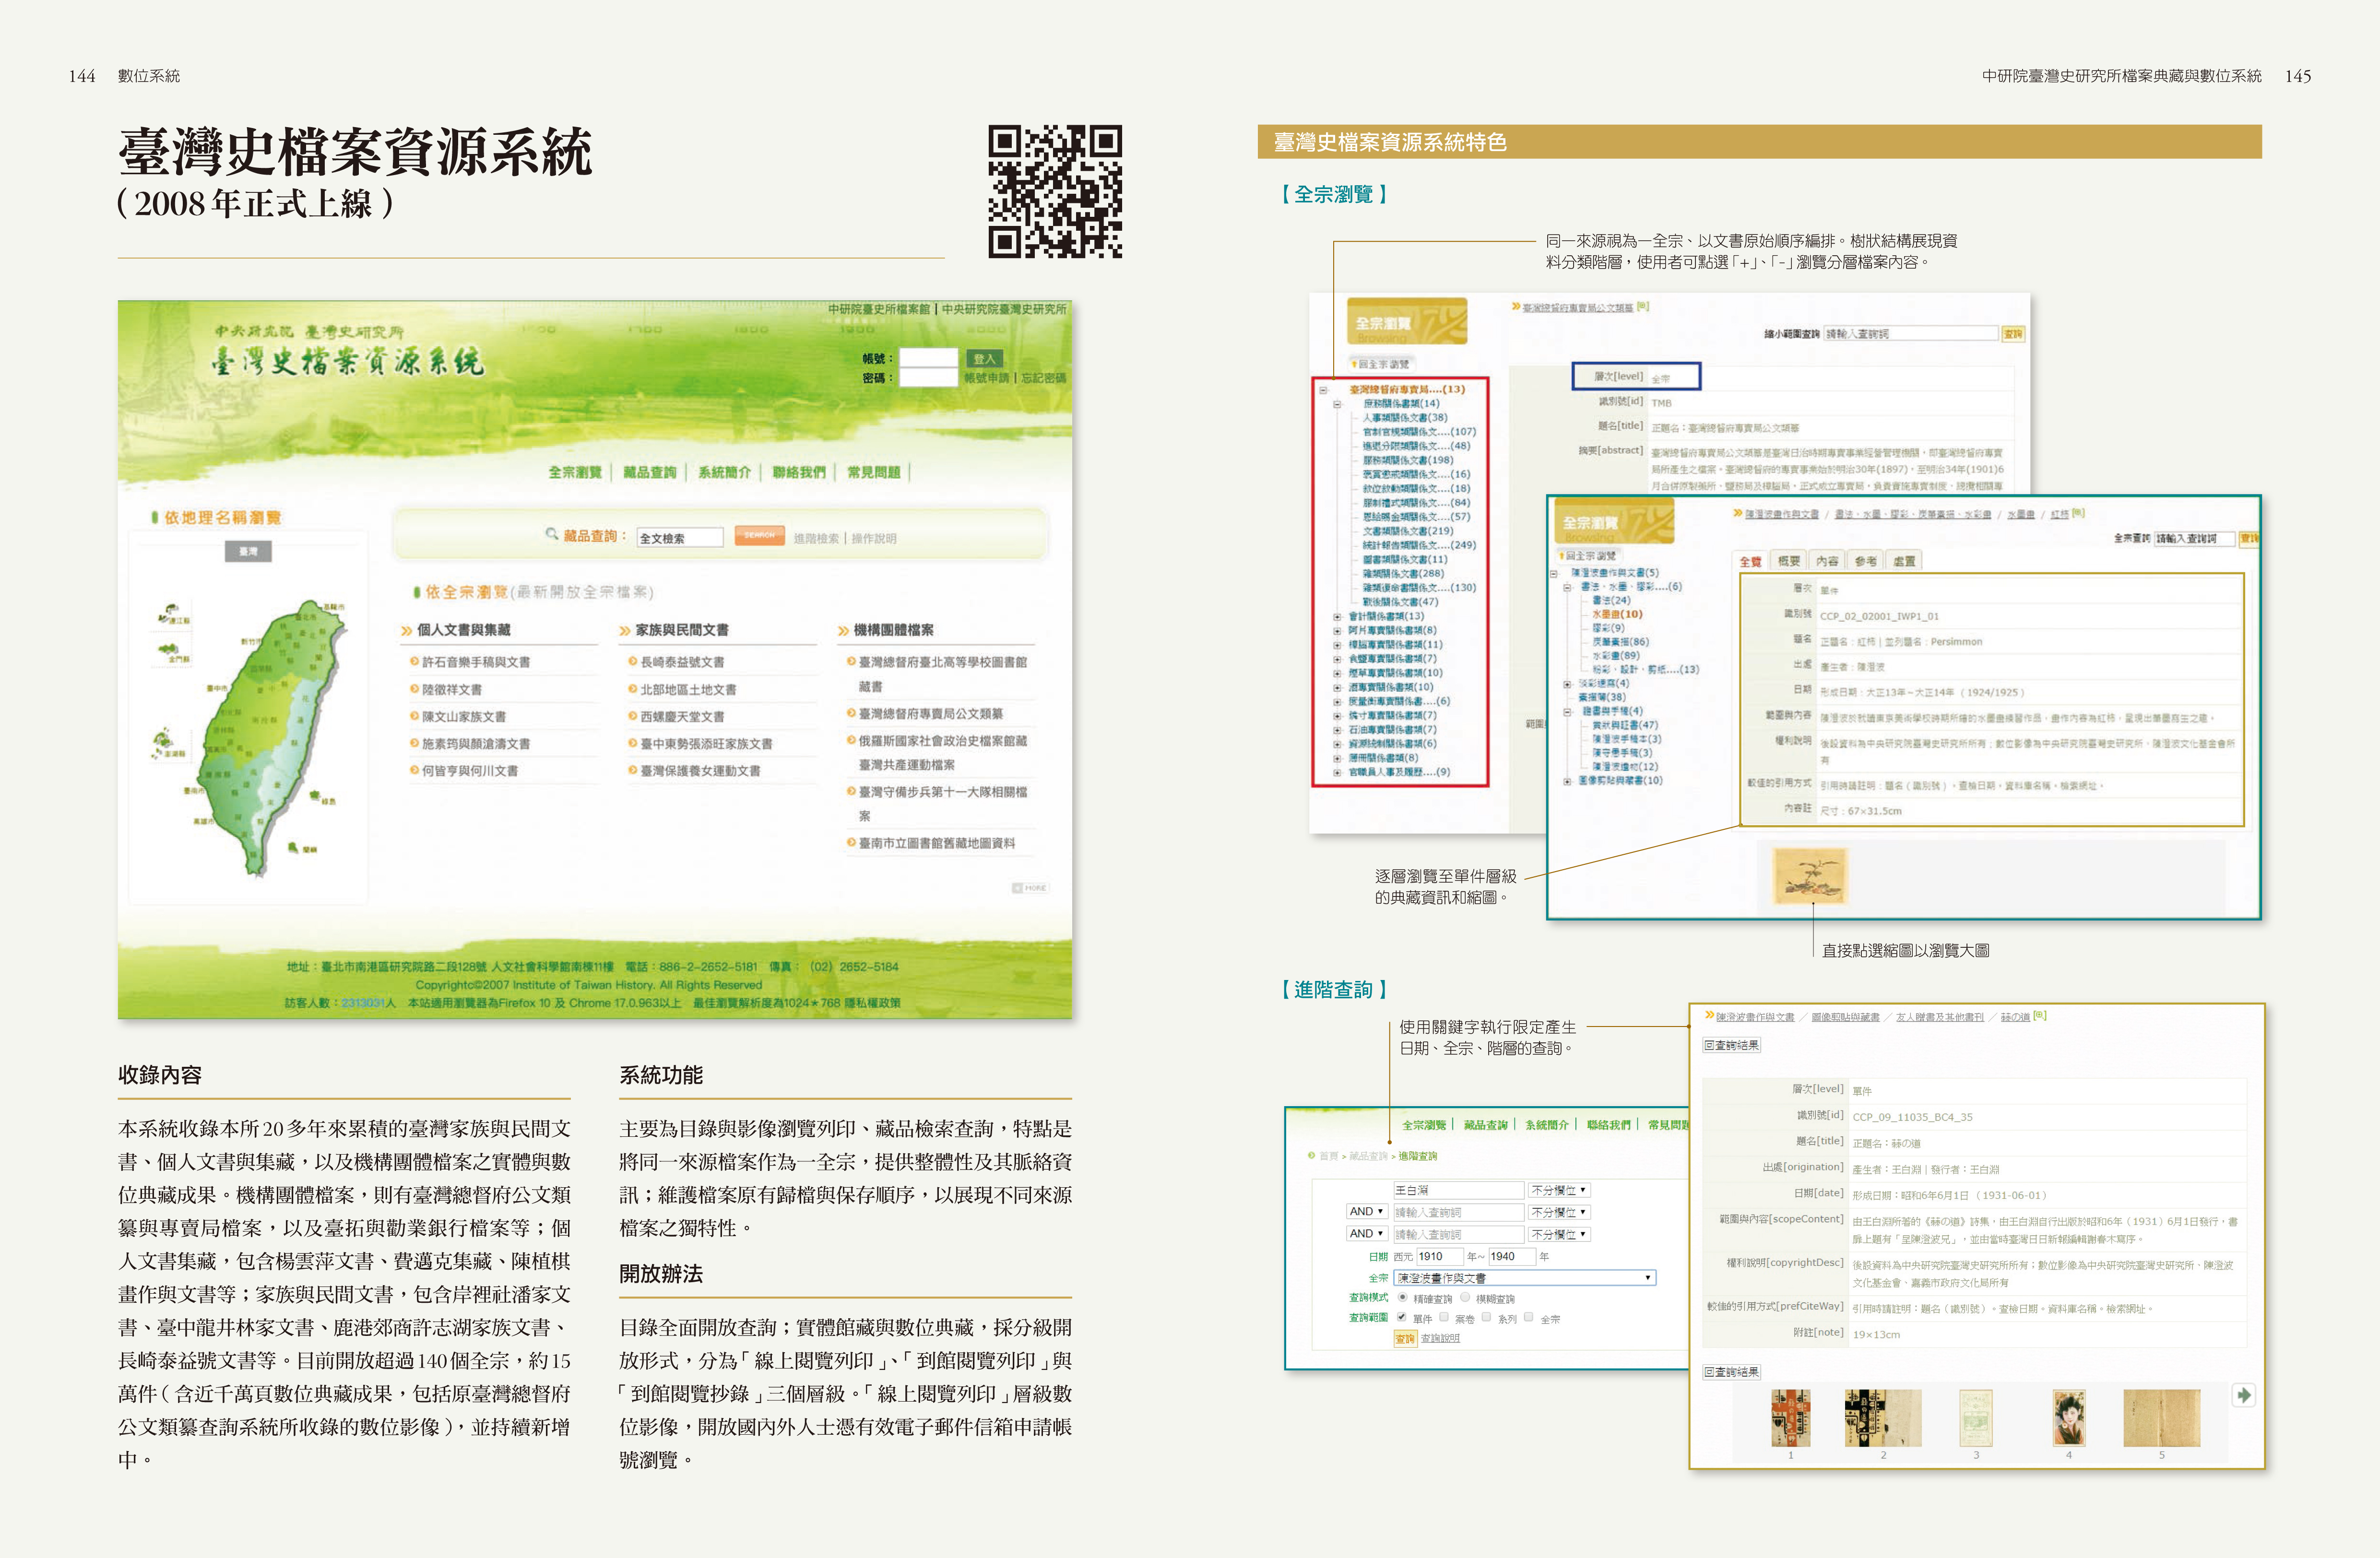The image size is (2380, 1558).
Task: Click the 查詢說明 link in advanced search
Action: click(x=1440, y=1338)
